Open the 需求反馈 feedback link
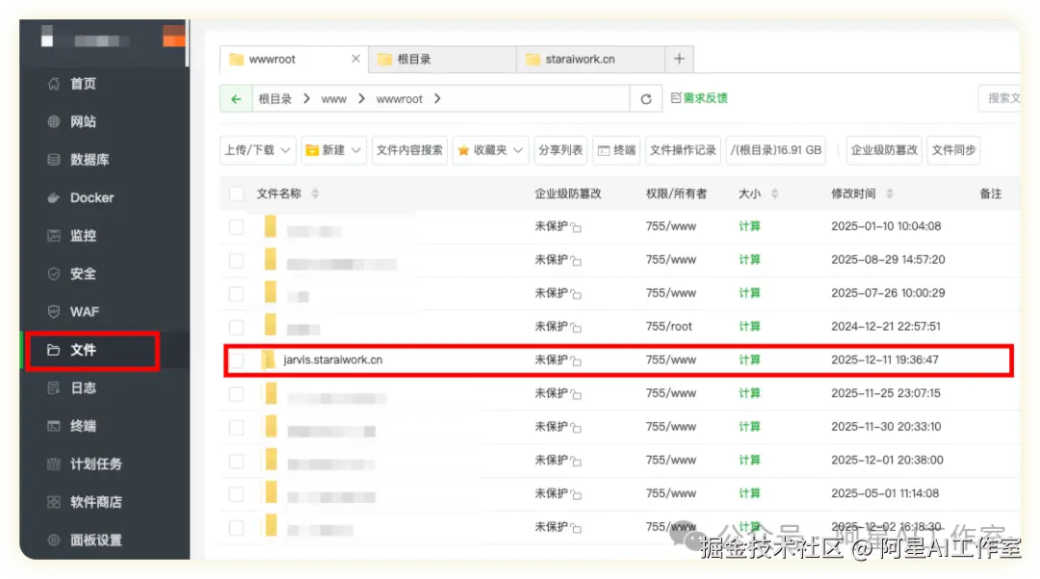 tap(699, 98)
